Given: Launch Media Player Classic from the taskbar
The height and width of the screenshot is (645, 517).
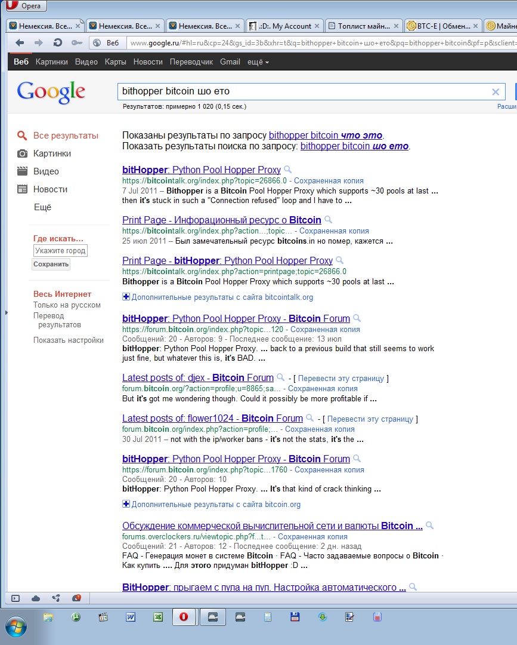Looking at the screenshot, I should (103, 617).
